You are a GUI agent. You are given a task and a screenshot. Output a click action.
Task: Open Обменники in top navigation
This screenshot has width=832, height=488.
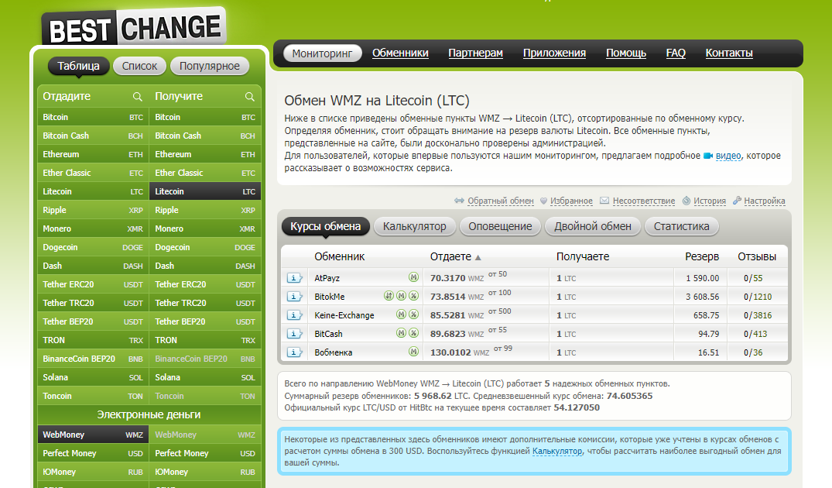(x=400, y=53)
